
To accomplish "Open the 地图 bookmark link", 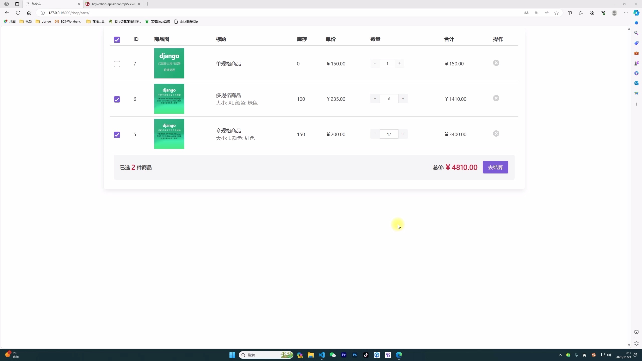I will pos(9,21).
